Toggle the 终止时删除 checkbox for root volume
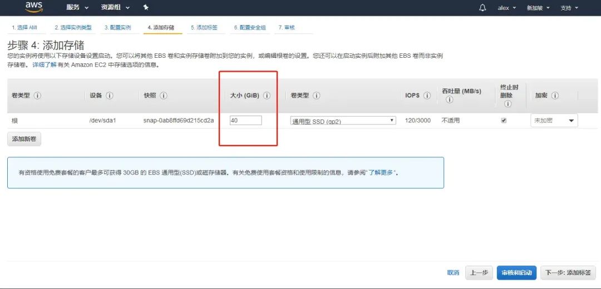Viewport: 601px width, 289px height. 504,120
